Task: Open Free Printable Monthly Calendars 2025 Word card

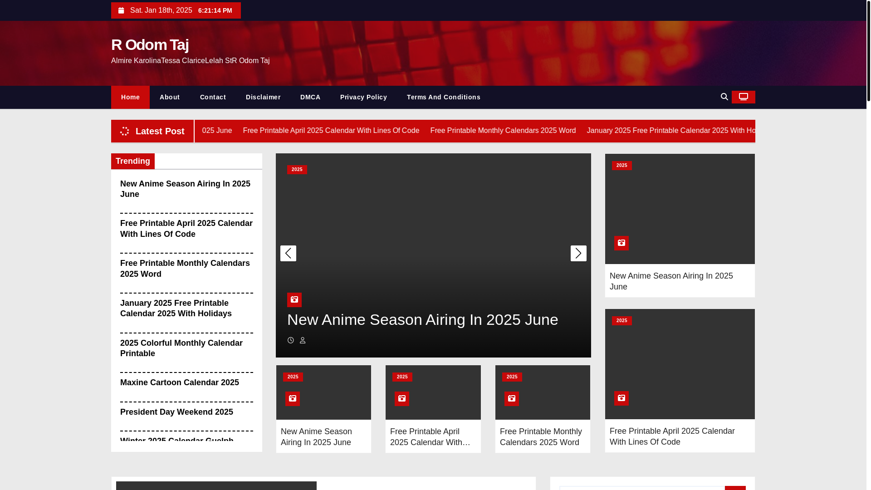Action: click(540, 437)
